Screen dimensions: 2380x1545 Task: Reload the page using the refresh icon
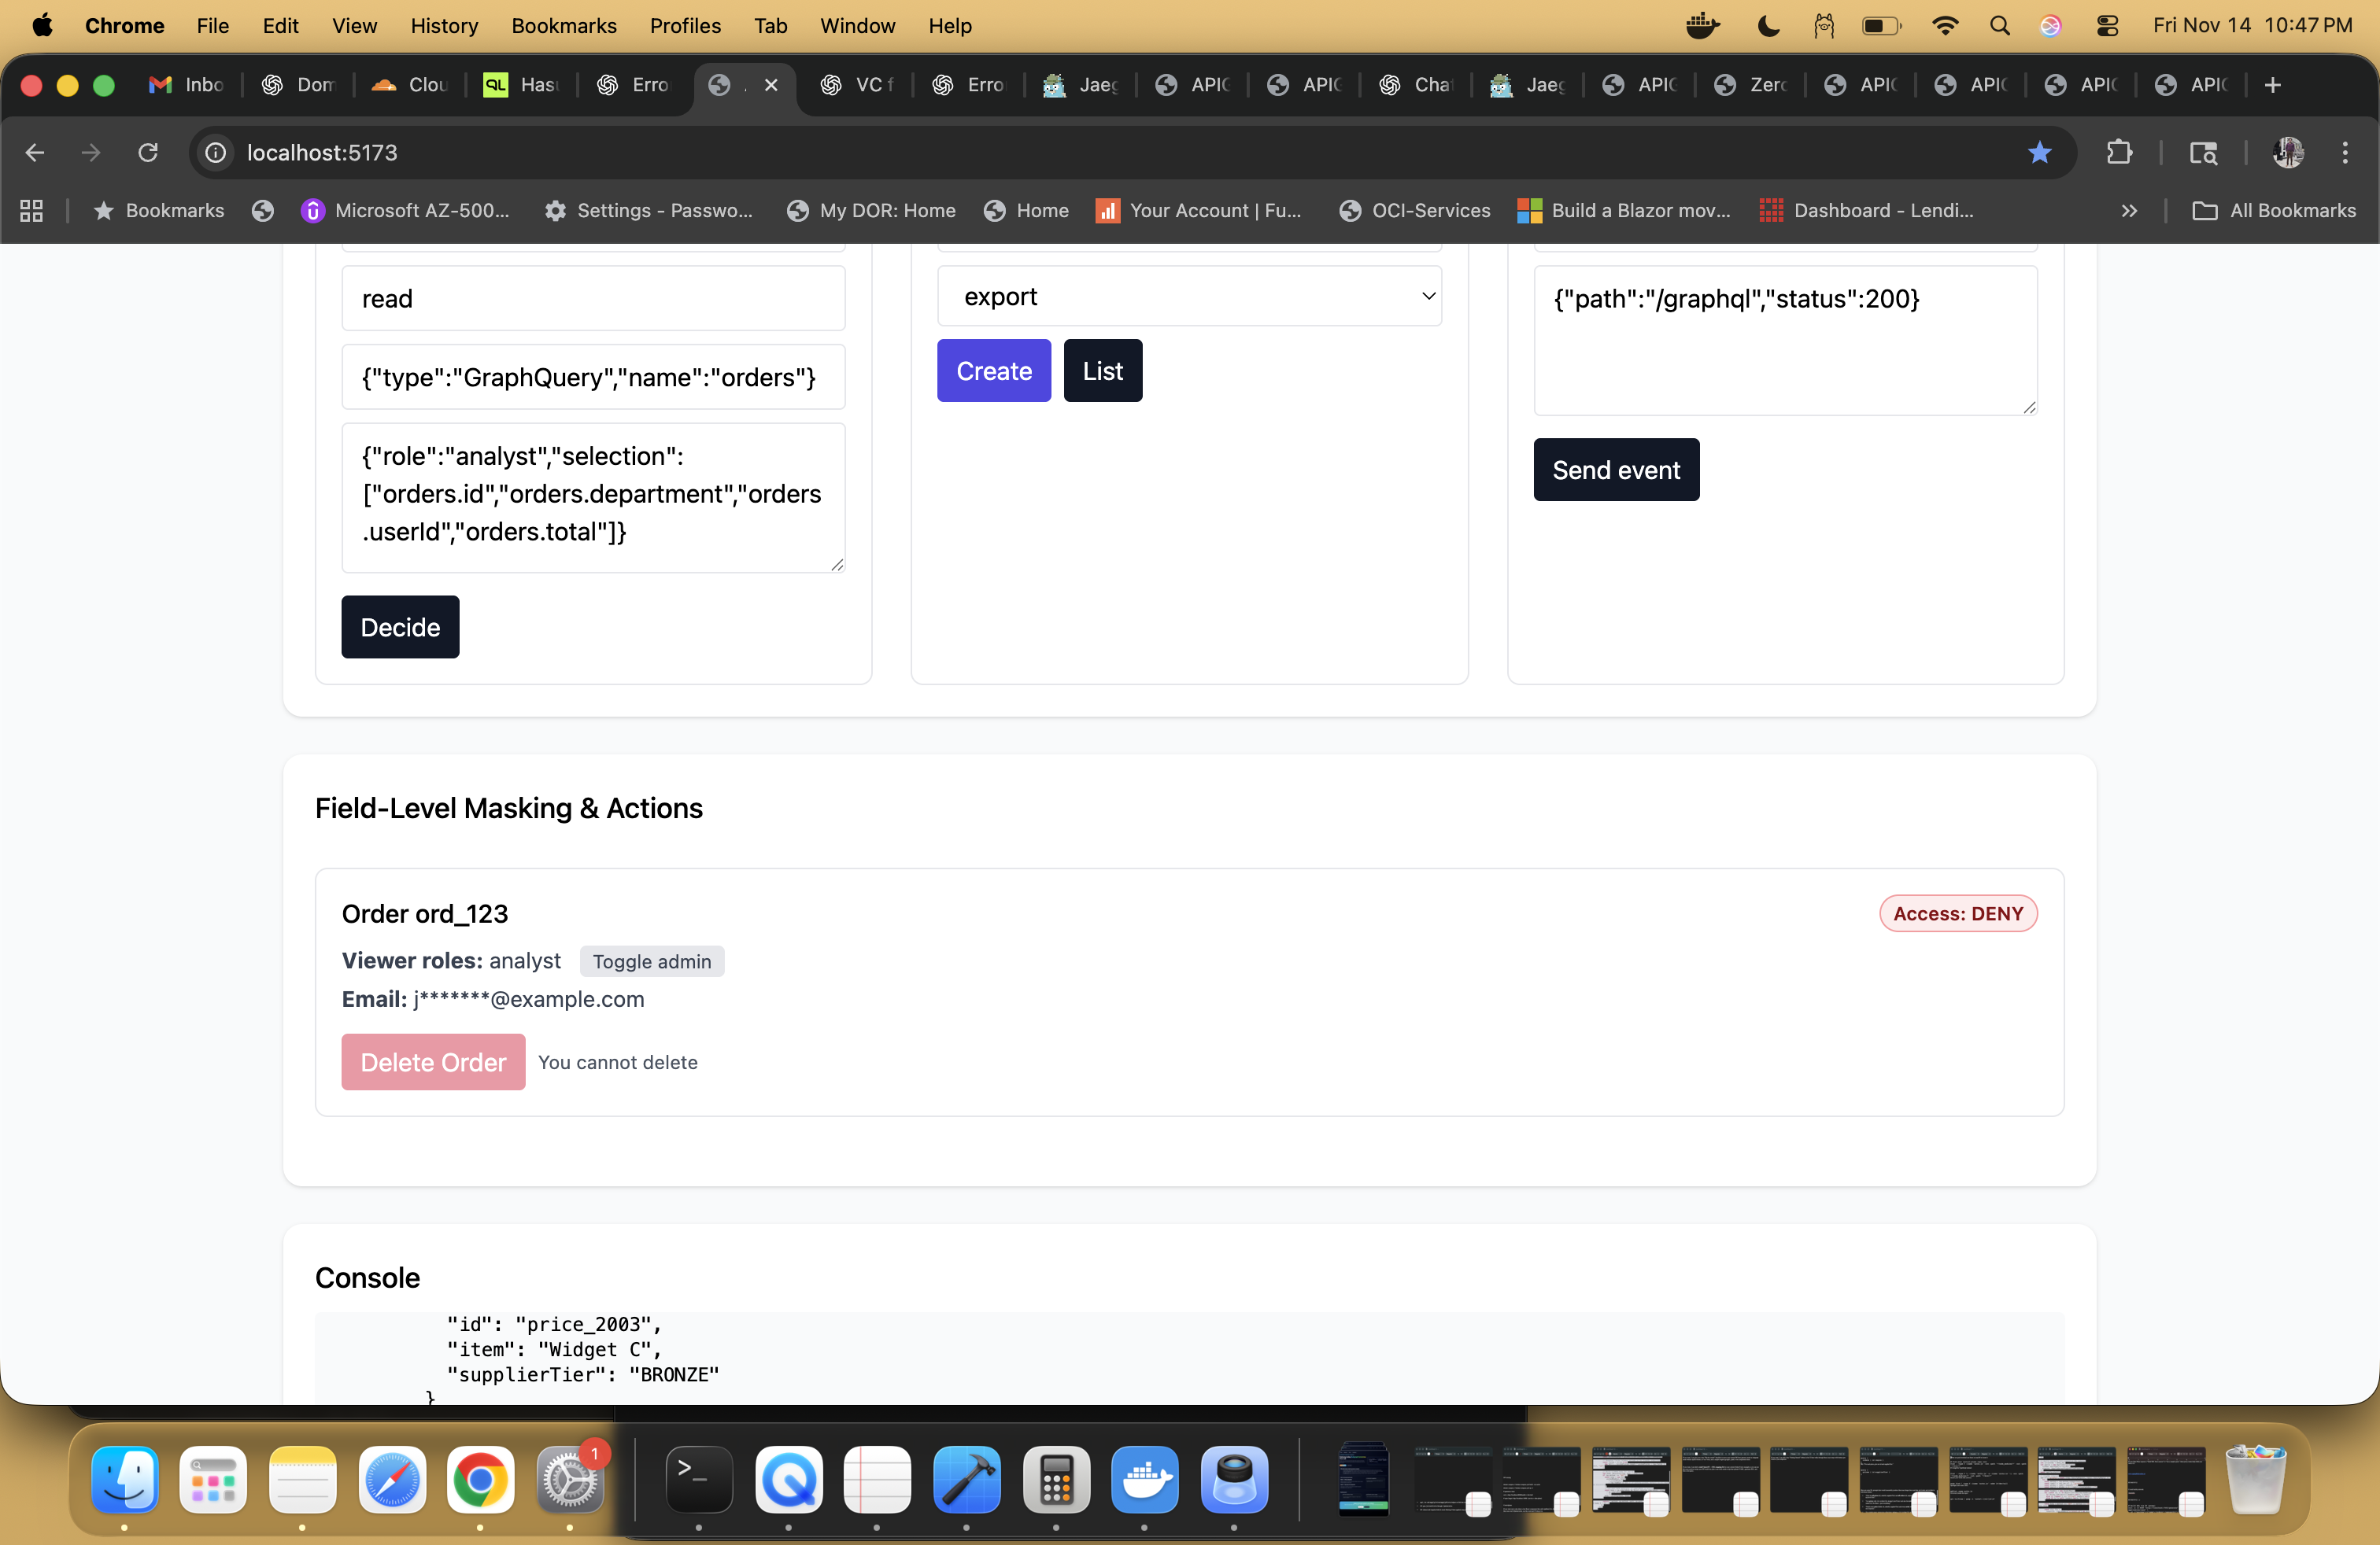[x=147, y=152]
